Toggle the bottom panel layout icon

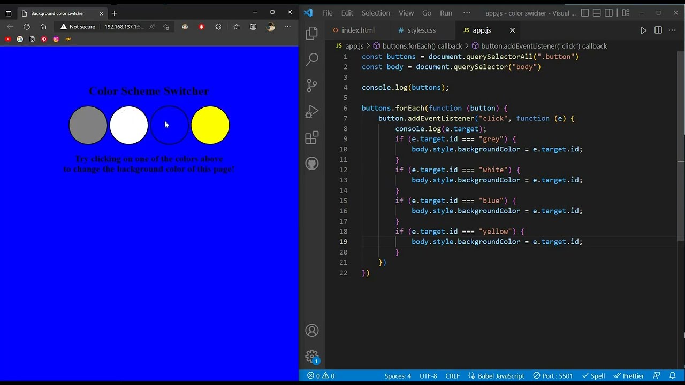[597, 13]
